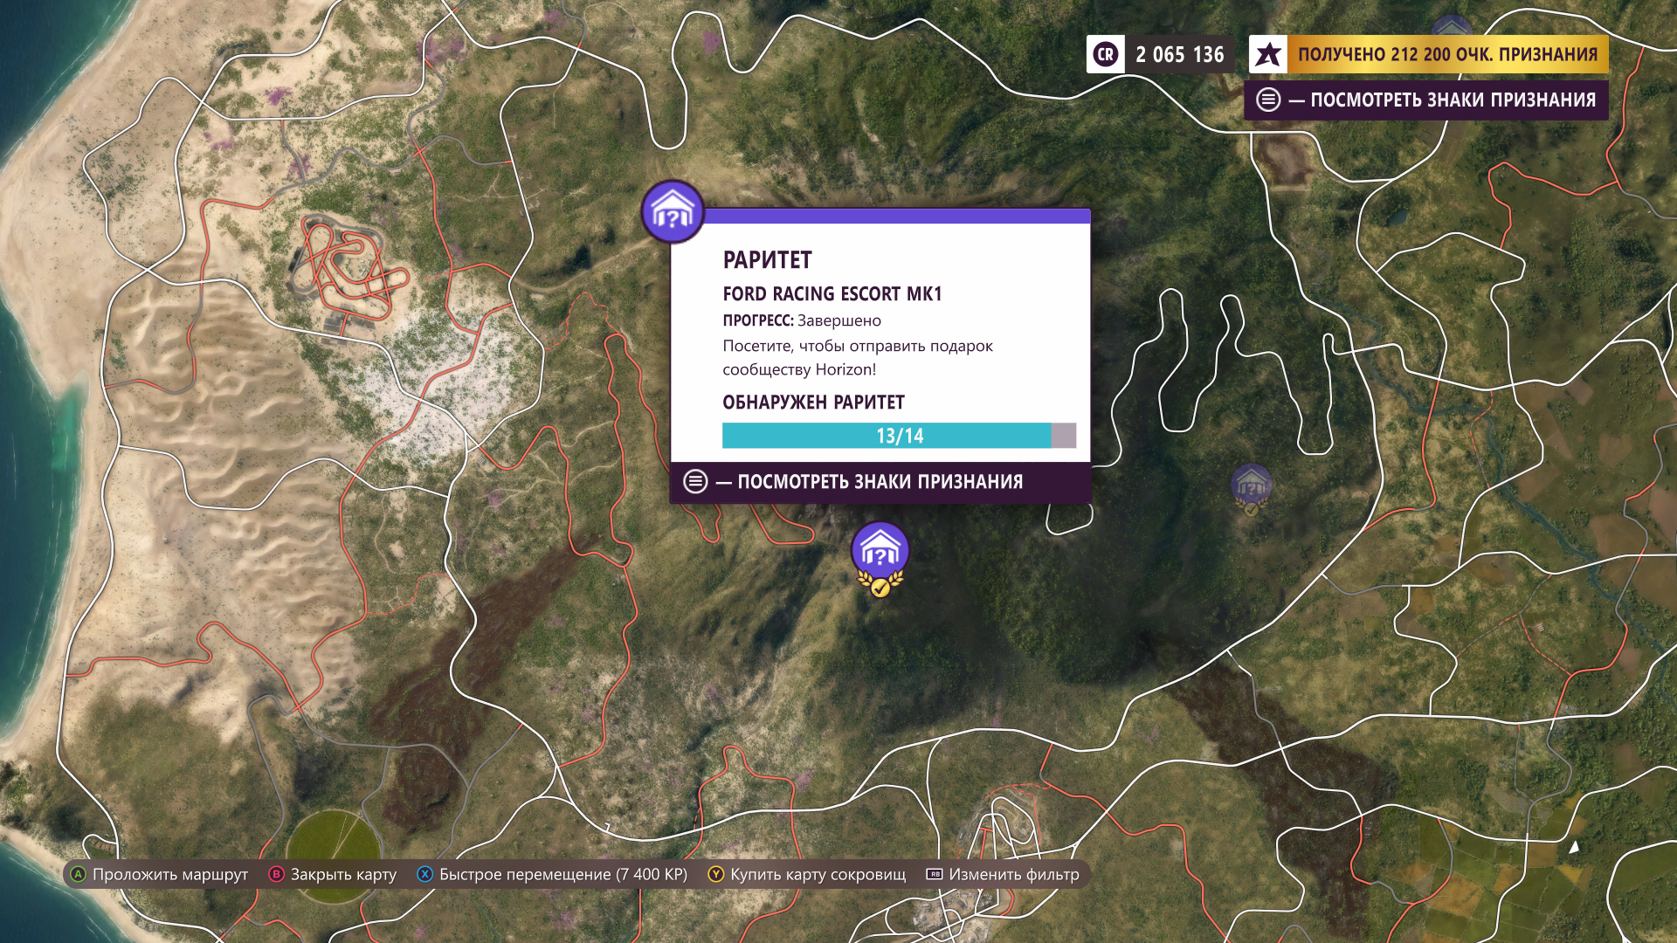Click the RB filter button icon
This screenshot has height=943, width=1677.
click(934, 874)
